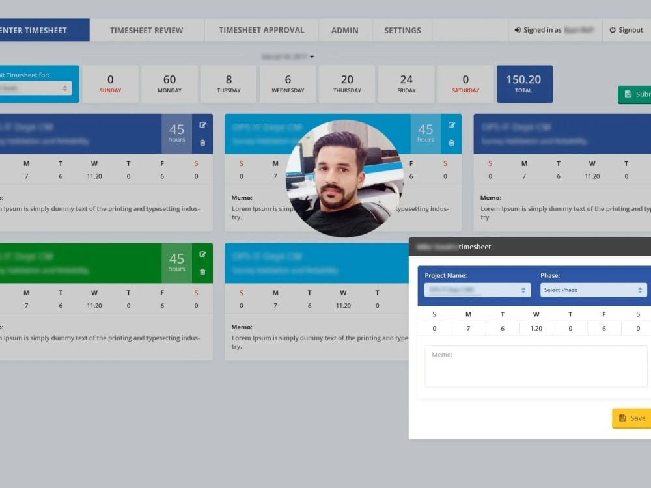Image resolution: width=651 pixels, height=488 pixels.
Task: Click the Signout power icon
Action: point(613,30)
